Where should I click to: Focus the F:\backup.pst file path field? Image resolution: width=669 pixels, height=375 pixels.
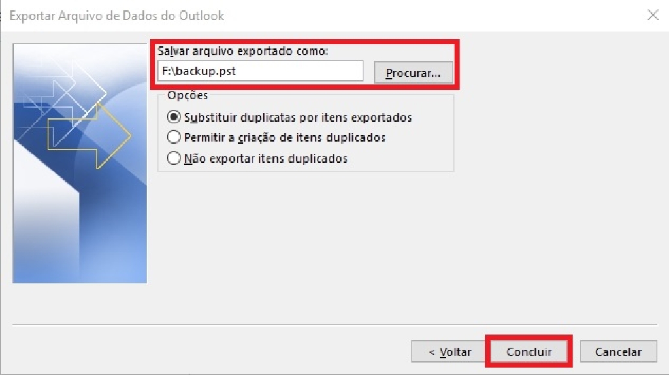tap(260, 71)
